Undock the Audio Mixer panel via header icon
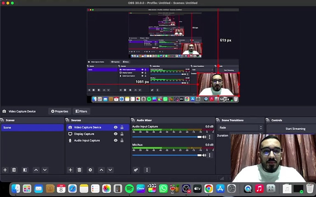Image resolution: width=316 pixels, height=197 pixels. tap(133, 120)
